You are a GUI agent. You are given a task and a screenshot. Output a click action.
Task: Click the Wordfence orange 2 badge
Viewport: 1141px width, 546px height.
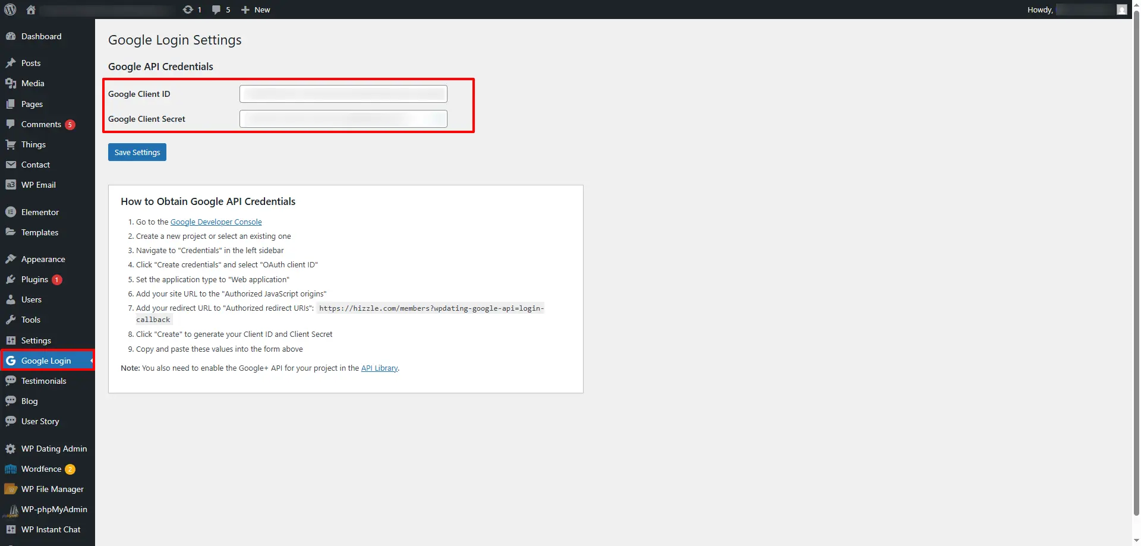(70, 469)
